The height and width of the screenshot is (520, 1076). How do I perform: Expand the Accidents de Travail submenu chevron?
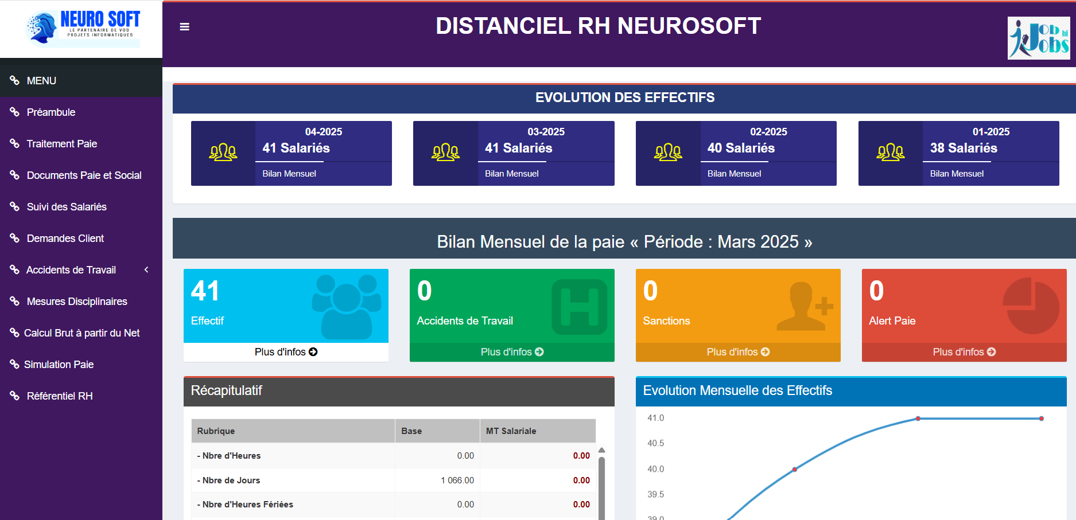[146, 269]
